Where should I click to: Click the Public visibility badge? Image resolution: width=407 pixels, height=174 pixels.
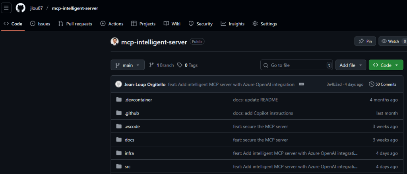coord(197,42)
